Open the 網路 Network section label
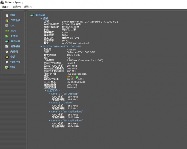This screenshot has height=149, width=187. click(x=13, y=67)
